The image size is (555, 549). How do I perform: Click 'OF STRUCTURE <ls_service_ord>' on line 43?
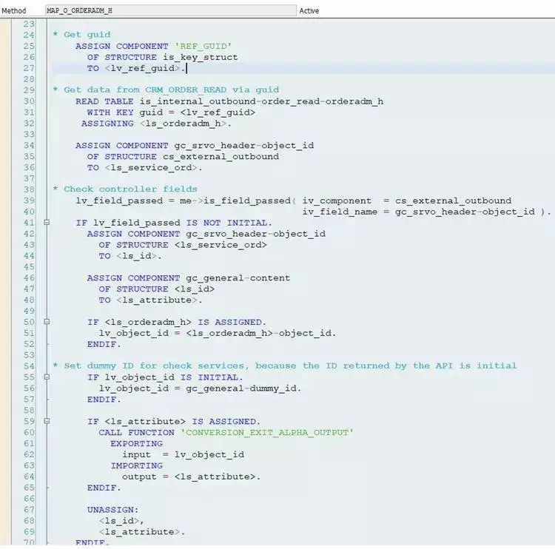[x=183, y=245]
